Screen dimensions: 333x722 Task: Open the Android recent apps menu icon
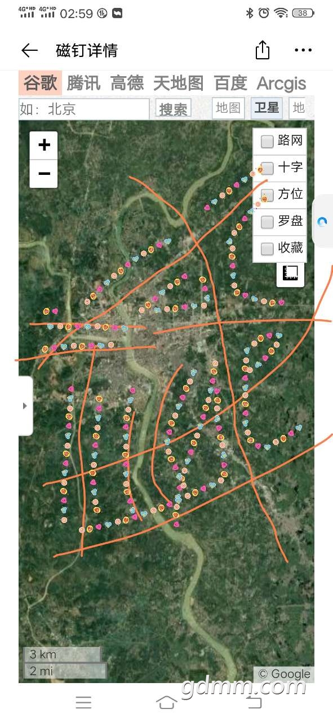click(83, 702)
